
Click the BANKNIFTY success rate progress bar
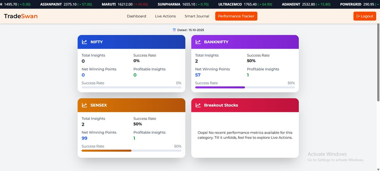click(245, 87)
